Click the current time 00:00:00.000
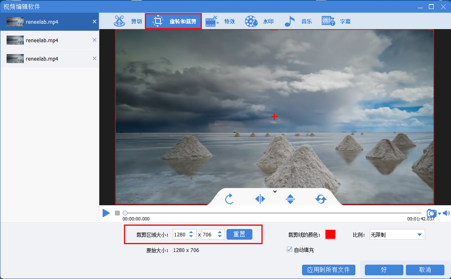 coord(136,219)
